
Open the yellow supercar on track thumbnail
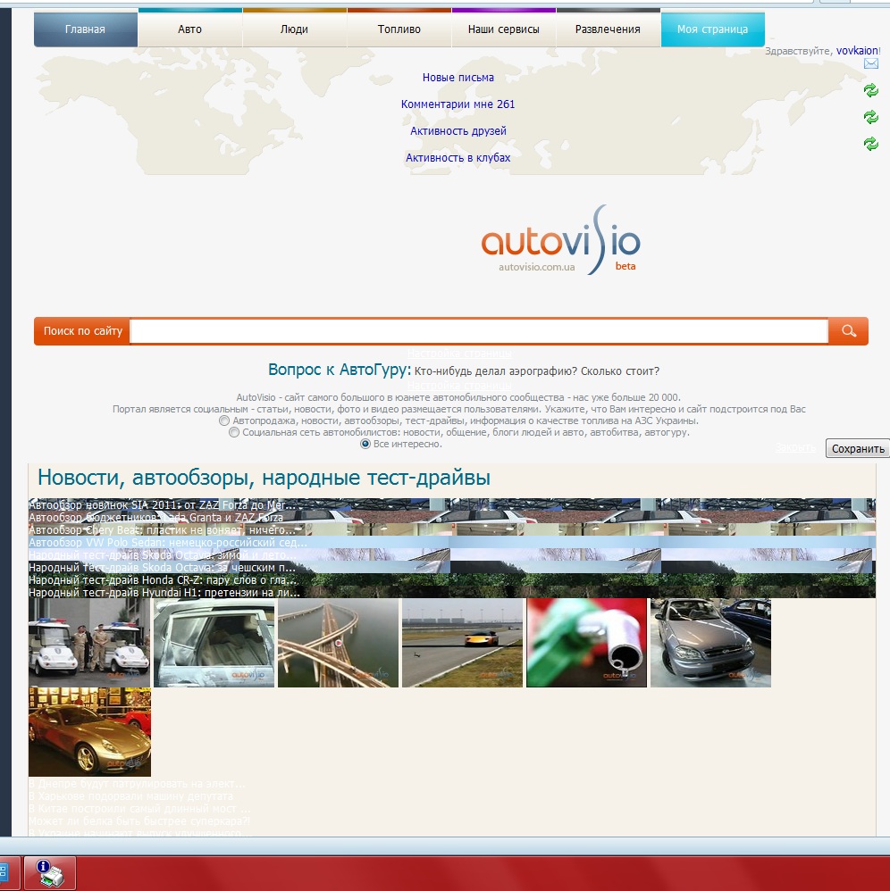click(462, 643)
